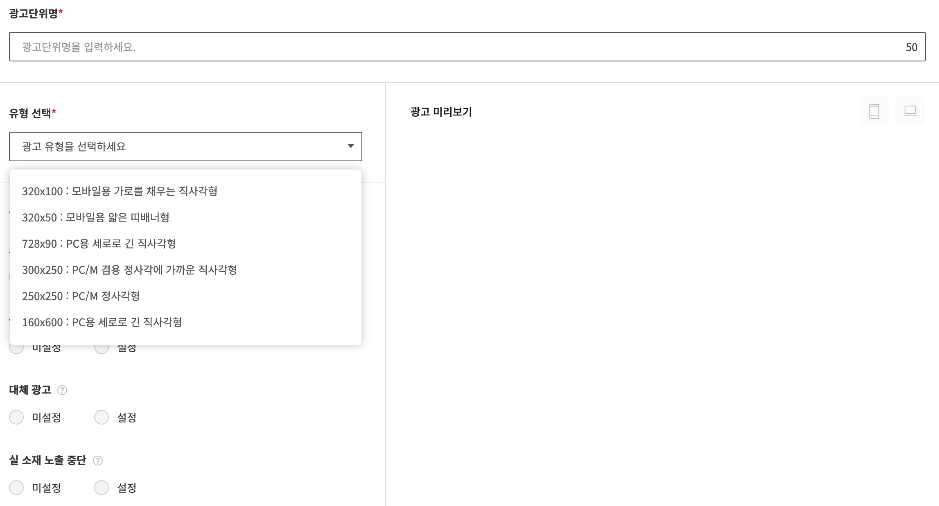Viewport: 939px width, 506px height.
Task: Select 설정 under 실 소재 노출 중단
Action: click(102, 488)
